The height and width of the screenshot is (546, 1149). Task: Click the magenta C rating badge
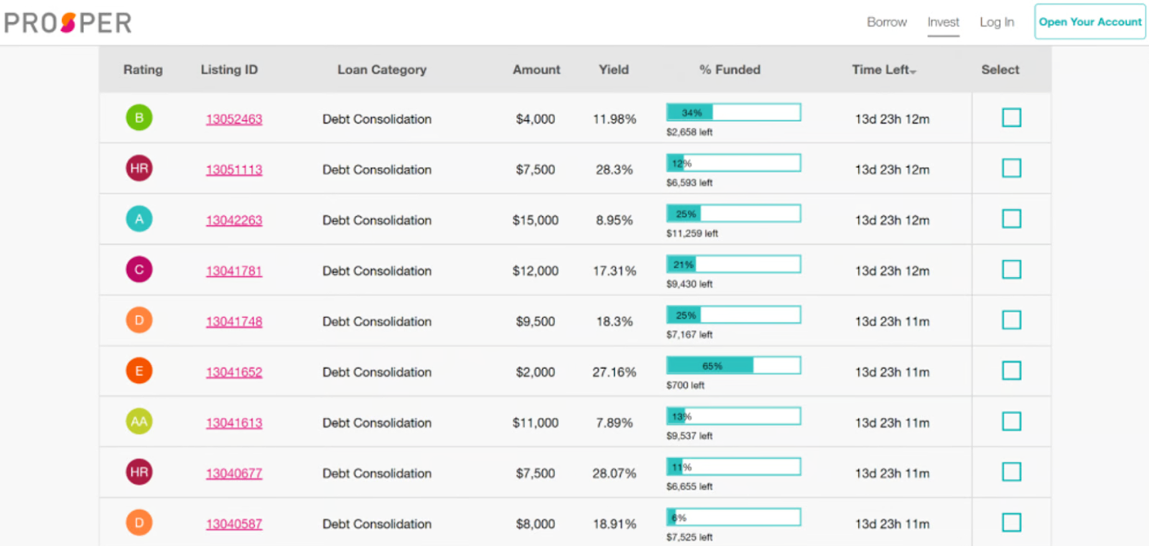[x=139, y=270]
